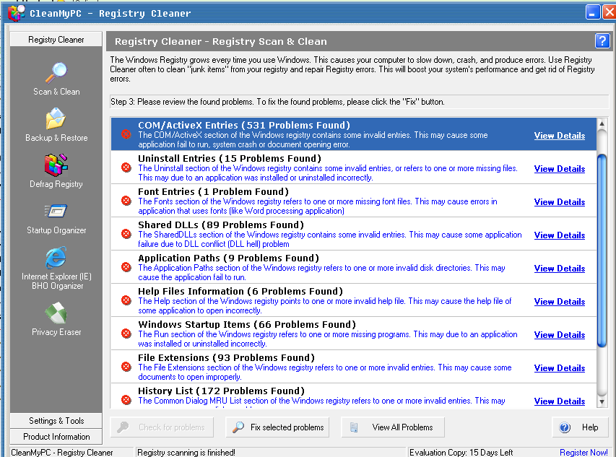
Task: View Details for Shared DLLs
Action: 560,235
